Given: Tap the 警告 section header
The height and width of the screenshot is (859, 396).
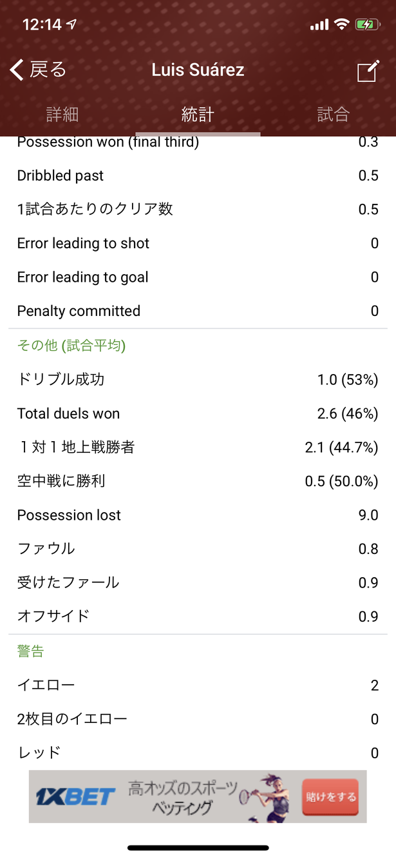Looking at the screenshot, I should point(30,651).
